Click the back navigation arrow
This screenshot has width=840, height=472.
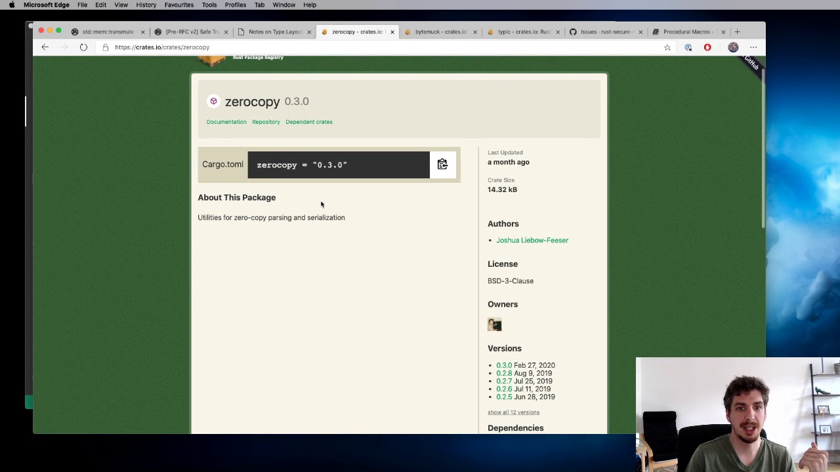click(45, 47)
